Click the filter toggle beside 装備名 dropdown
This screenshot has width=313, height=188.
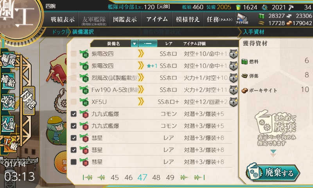click(148, 43)
